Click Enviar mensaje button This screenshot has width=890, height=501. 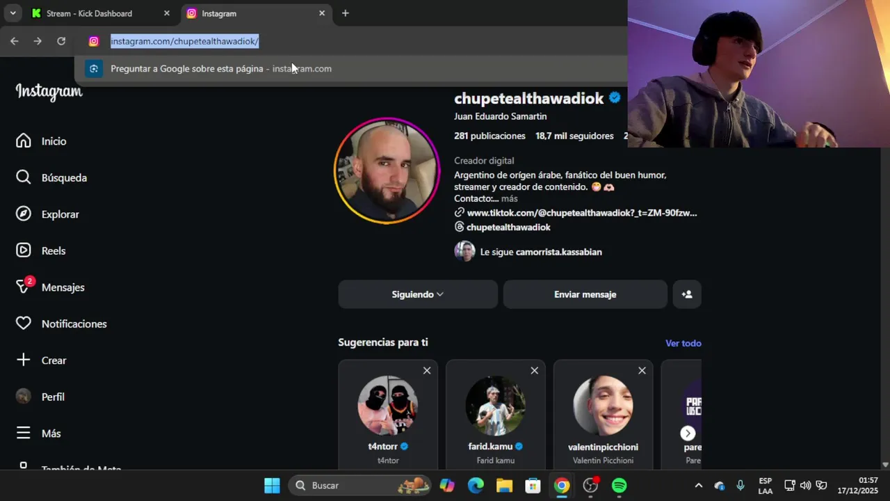(585, 294)
